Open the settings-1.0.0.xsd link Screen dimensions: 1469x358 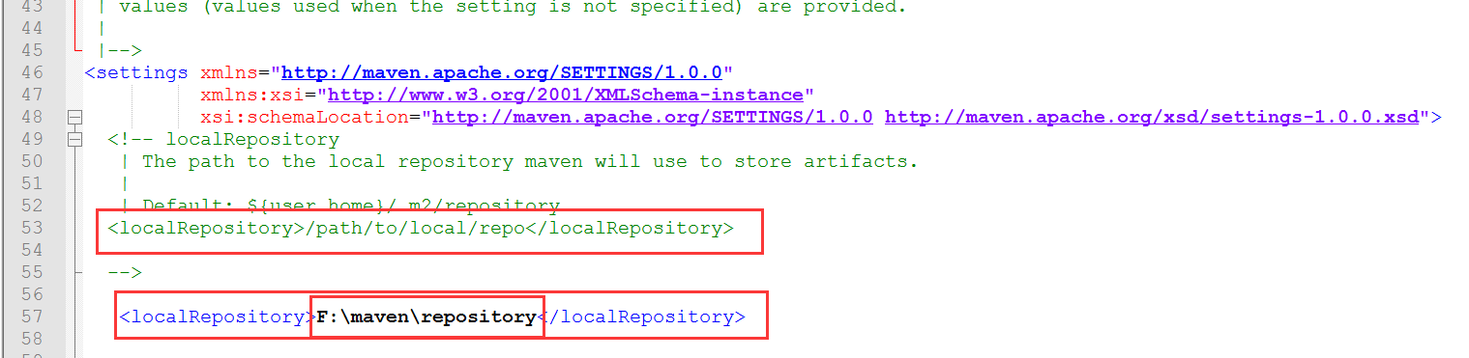[x=1152, y=117]
